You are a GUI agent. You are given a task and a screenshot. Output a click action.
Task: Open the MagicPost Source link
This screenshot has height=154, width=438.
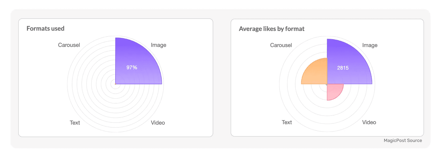coord(403,140)
